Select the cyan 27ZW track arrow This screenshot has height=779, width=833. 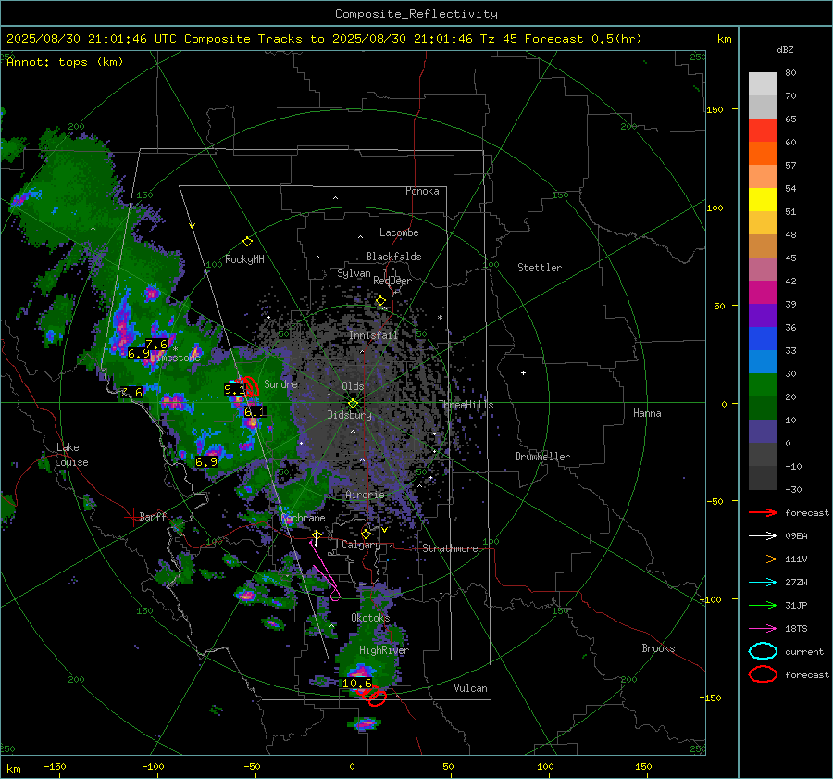[763, 583]
